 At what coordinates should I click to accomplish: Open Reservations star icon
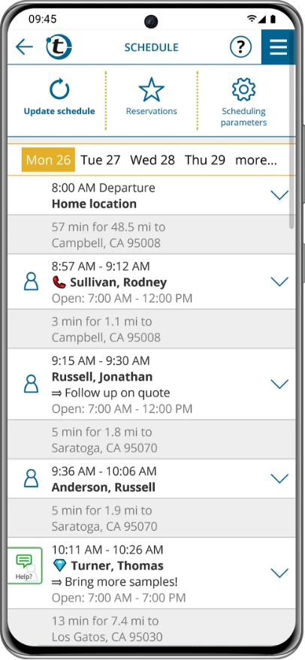point(151,89)
